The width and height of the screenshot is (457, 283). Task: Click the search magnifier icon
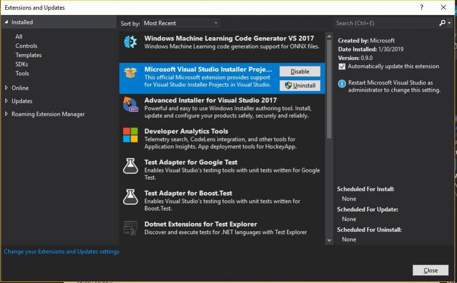click(442, 23)
